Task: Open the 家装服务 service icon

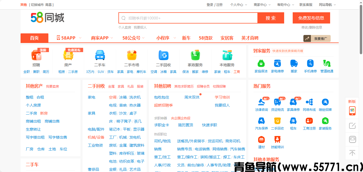Action: [x=325, y=121]
